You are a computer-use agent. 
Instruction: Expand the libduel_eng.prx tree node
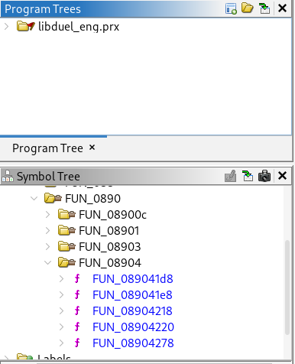7,27
